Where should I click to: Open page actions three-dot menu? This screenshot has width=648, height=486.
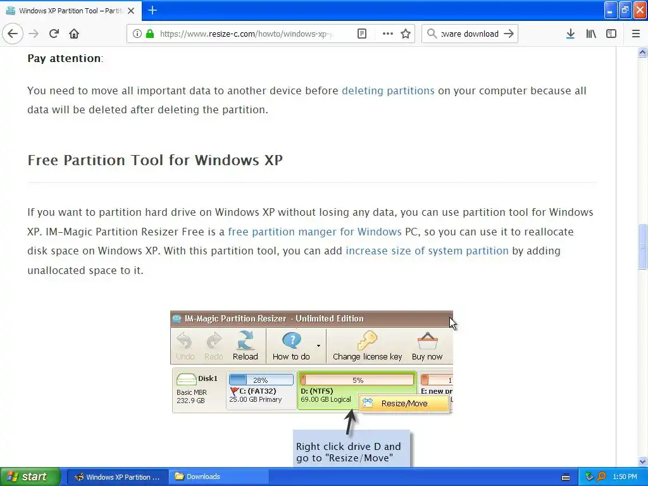pos(388,34)
